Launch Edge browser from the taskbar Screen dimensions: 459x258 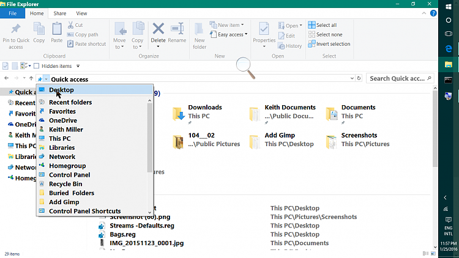point(449,49)
